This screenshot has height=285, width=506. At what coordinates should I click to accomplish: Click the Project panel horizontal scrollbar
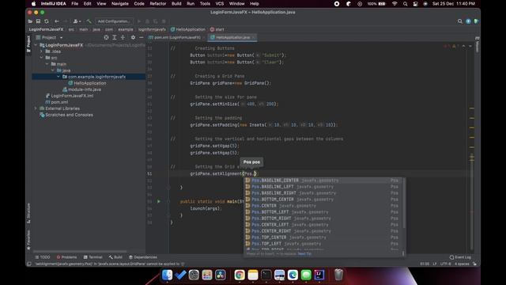click(x=80, y=252)
